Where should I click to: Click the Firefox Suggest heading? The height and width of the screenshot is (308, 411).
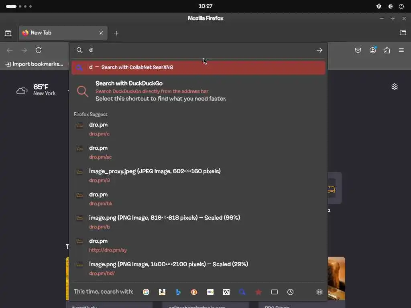tap(90, 114)
